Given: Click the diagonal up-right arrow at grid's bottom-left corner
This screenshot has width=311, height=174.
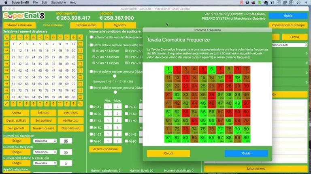Looking at the screenshot, I should point(6,104).
